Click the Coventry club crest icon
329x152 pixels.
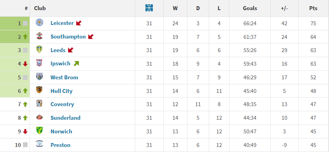coord(39,103)
